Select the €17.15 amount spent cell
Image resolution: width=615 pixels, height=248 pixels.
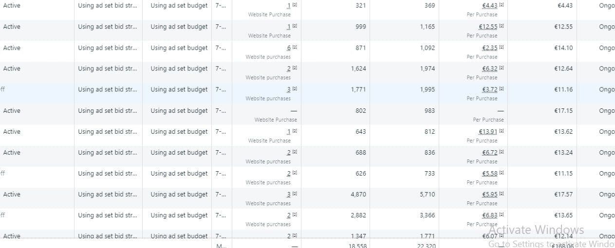(x=563, y=111)
